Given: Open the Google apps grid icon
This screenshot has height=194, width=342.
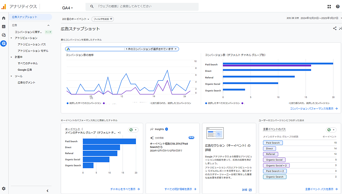Looking at the screenshot, I should pyautogui.click(x=329, y=7).
